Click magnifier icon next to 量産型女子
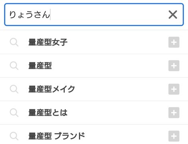Viewport: 188px width, 144px height. [x=14, y=42]
